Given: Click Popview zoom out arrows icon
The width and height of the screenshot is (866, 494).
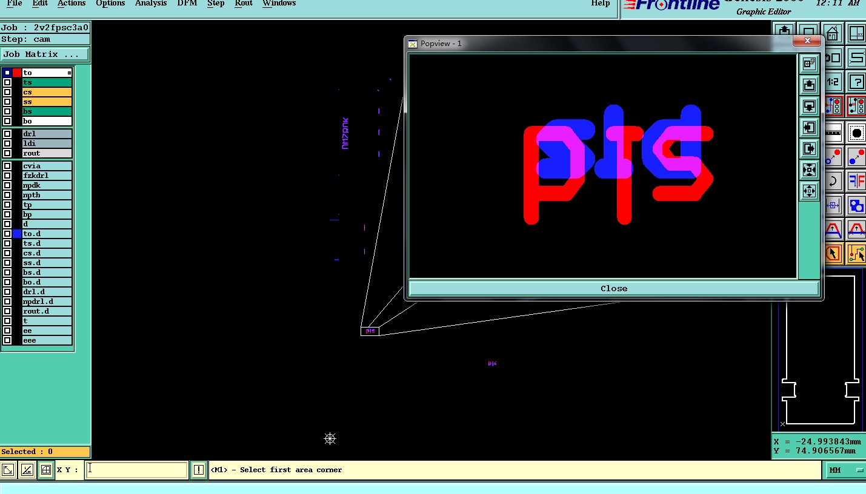Looking at the screenshot, I should [809, 191].
